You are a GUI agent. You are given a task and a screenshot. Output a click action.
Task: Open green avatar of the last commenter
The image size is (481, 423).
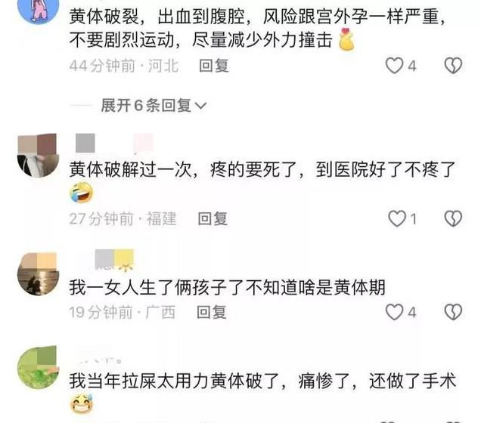39,368
